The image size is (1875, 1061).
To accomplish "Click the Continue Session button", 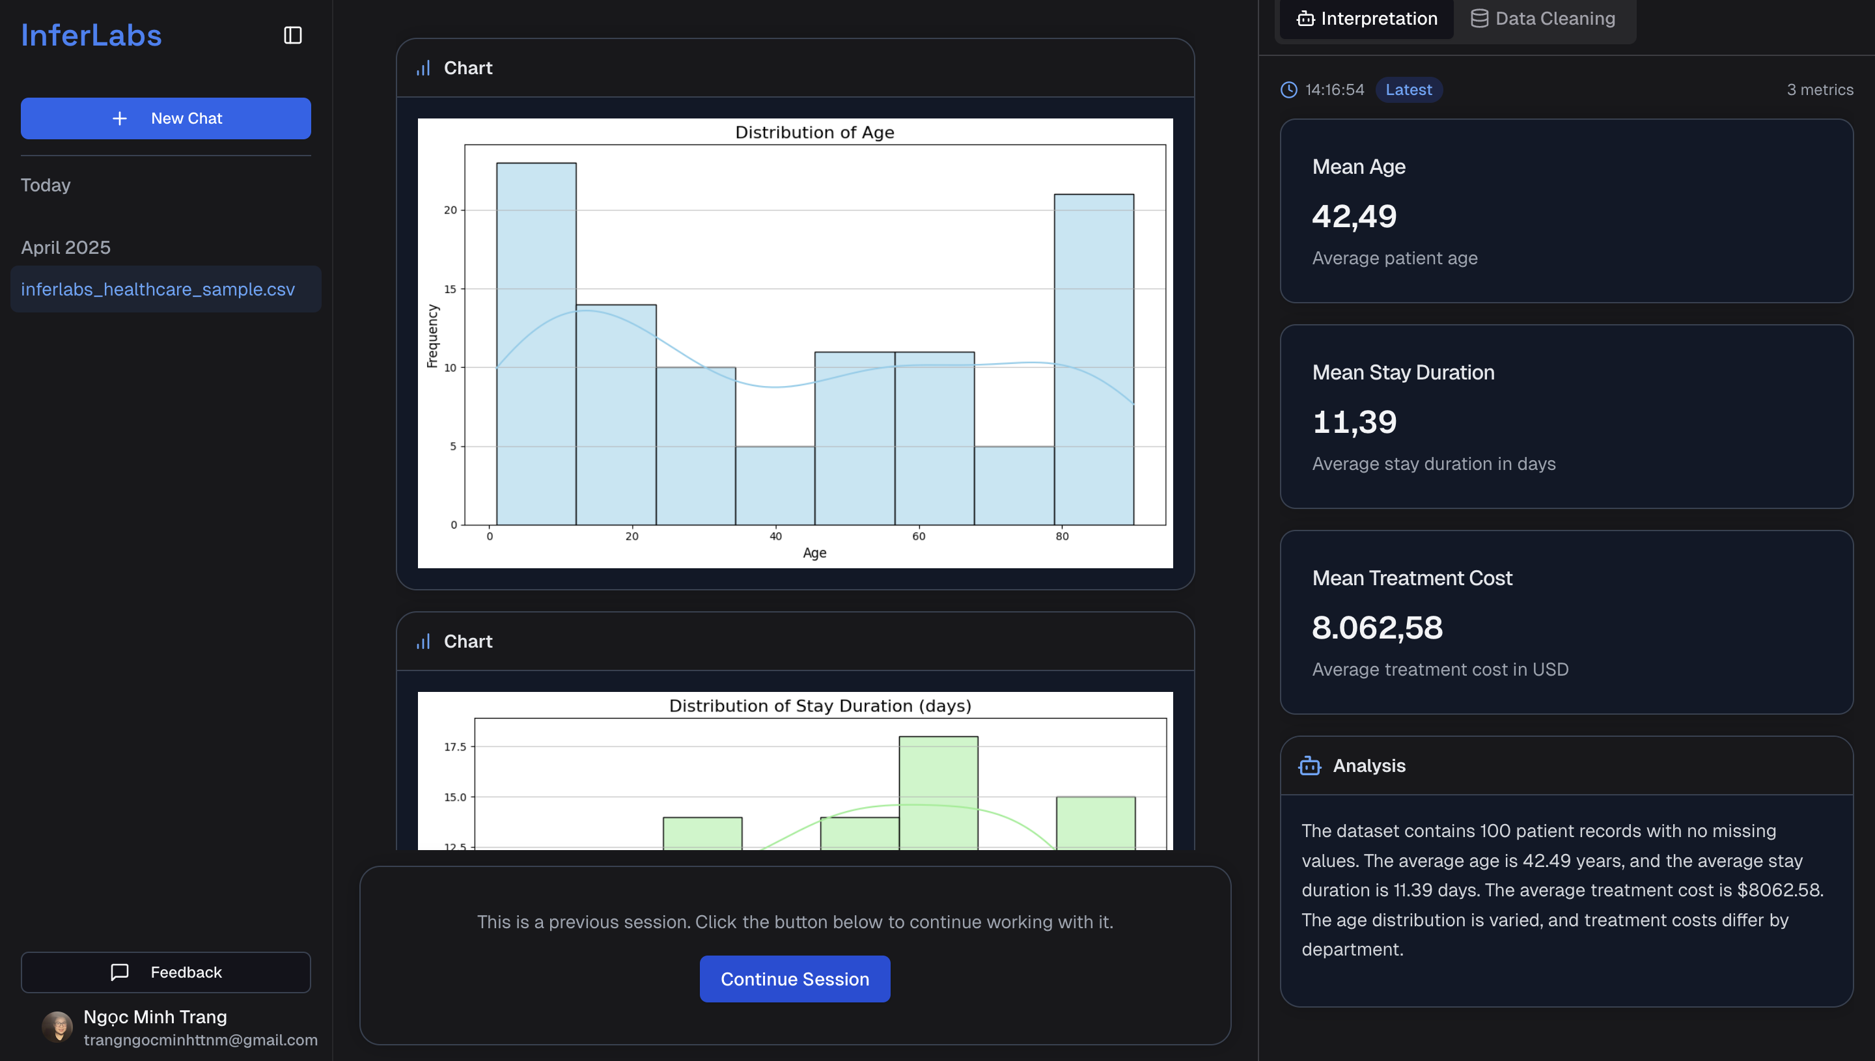I will (x=794, y=978).
